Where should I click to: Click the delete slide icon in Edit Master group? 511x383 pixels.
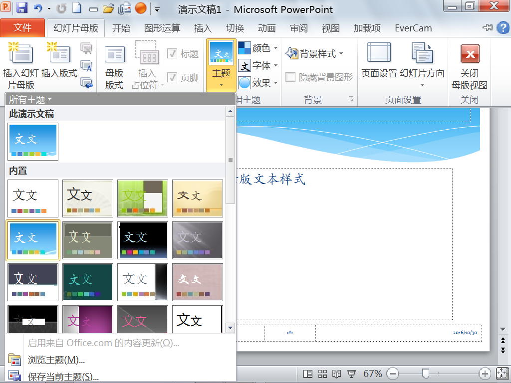pyautogui.click(x=86, y=48)
